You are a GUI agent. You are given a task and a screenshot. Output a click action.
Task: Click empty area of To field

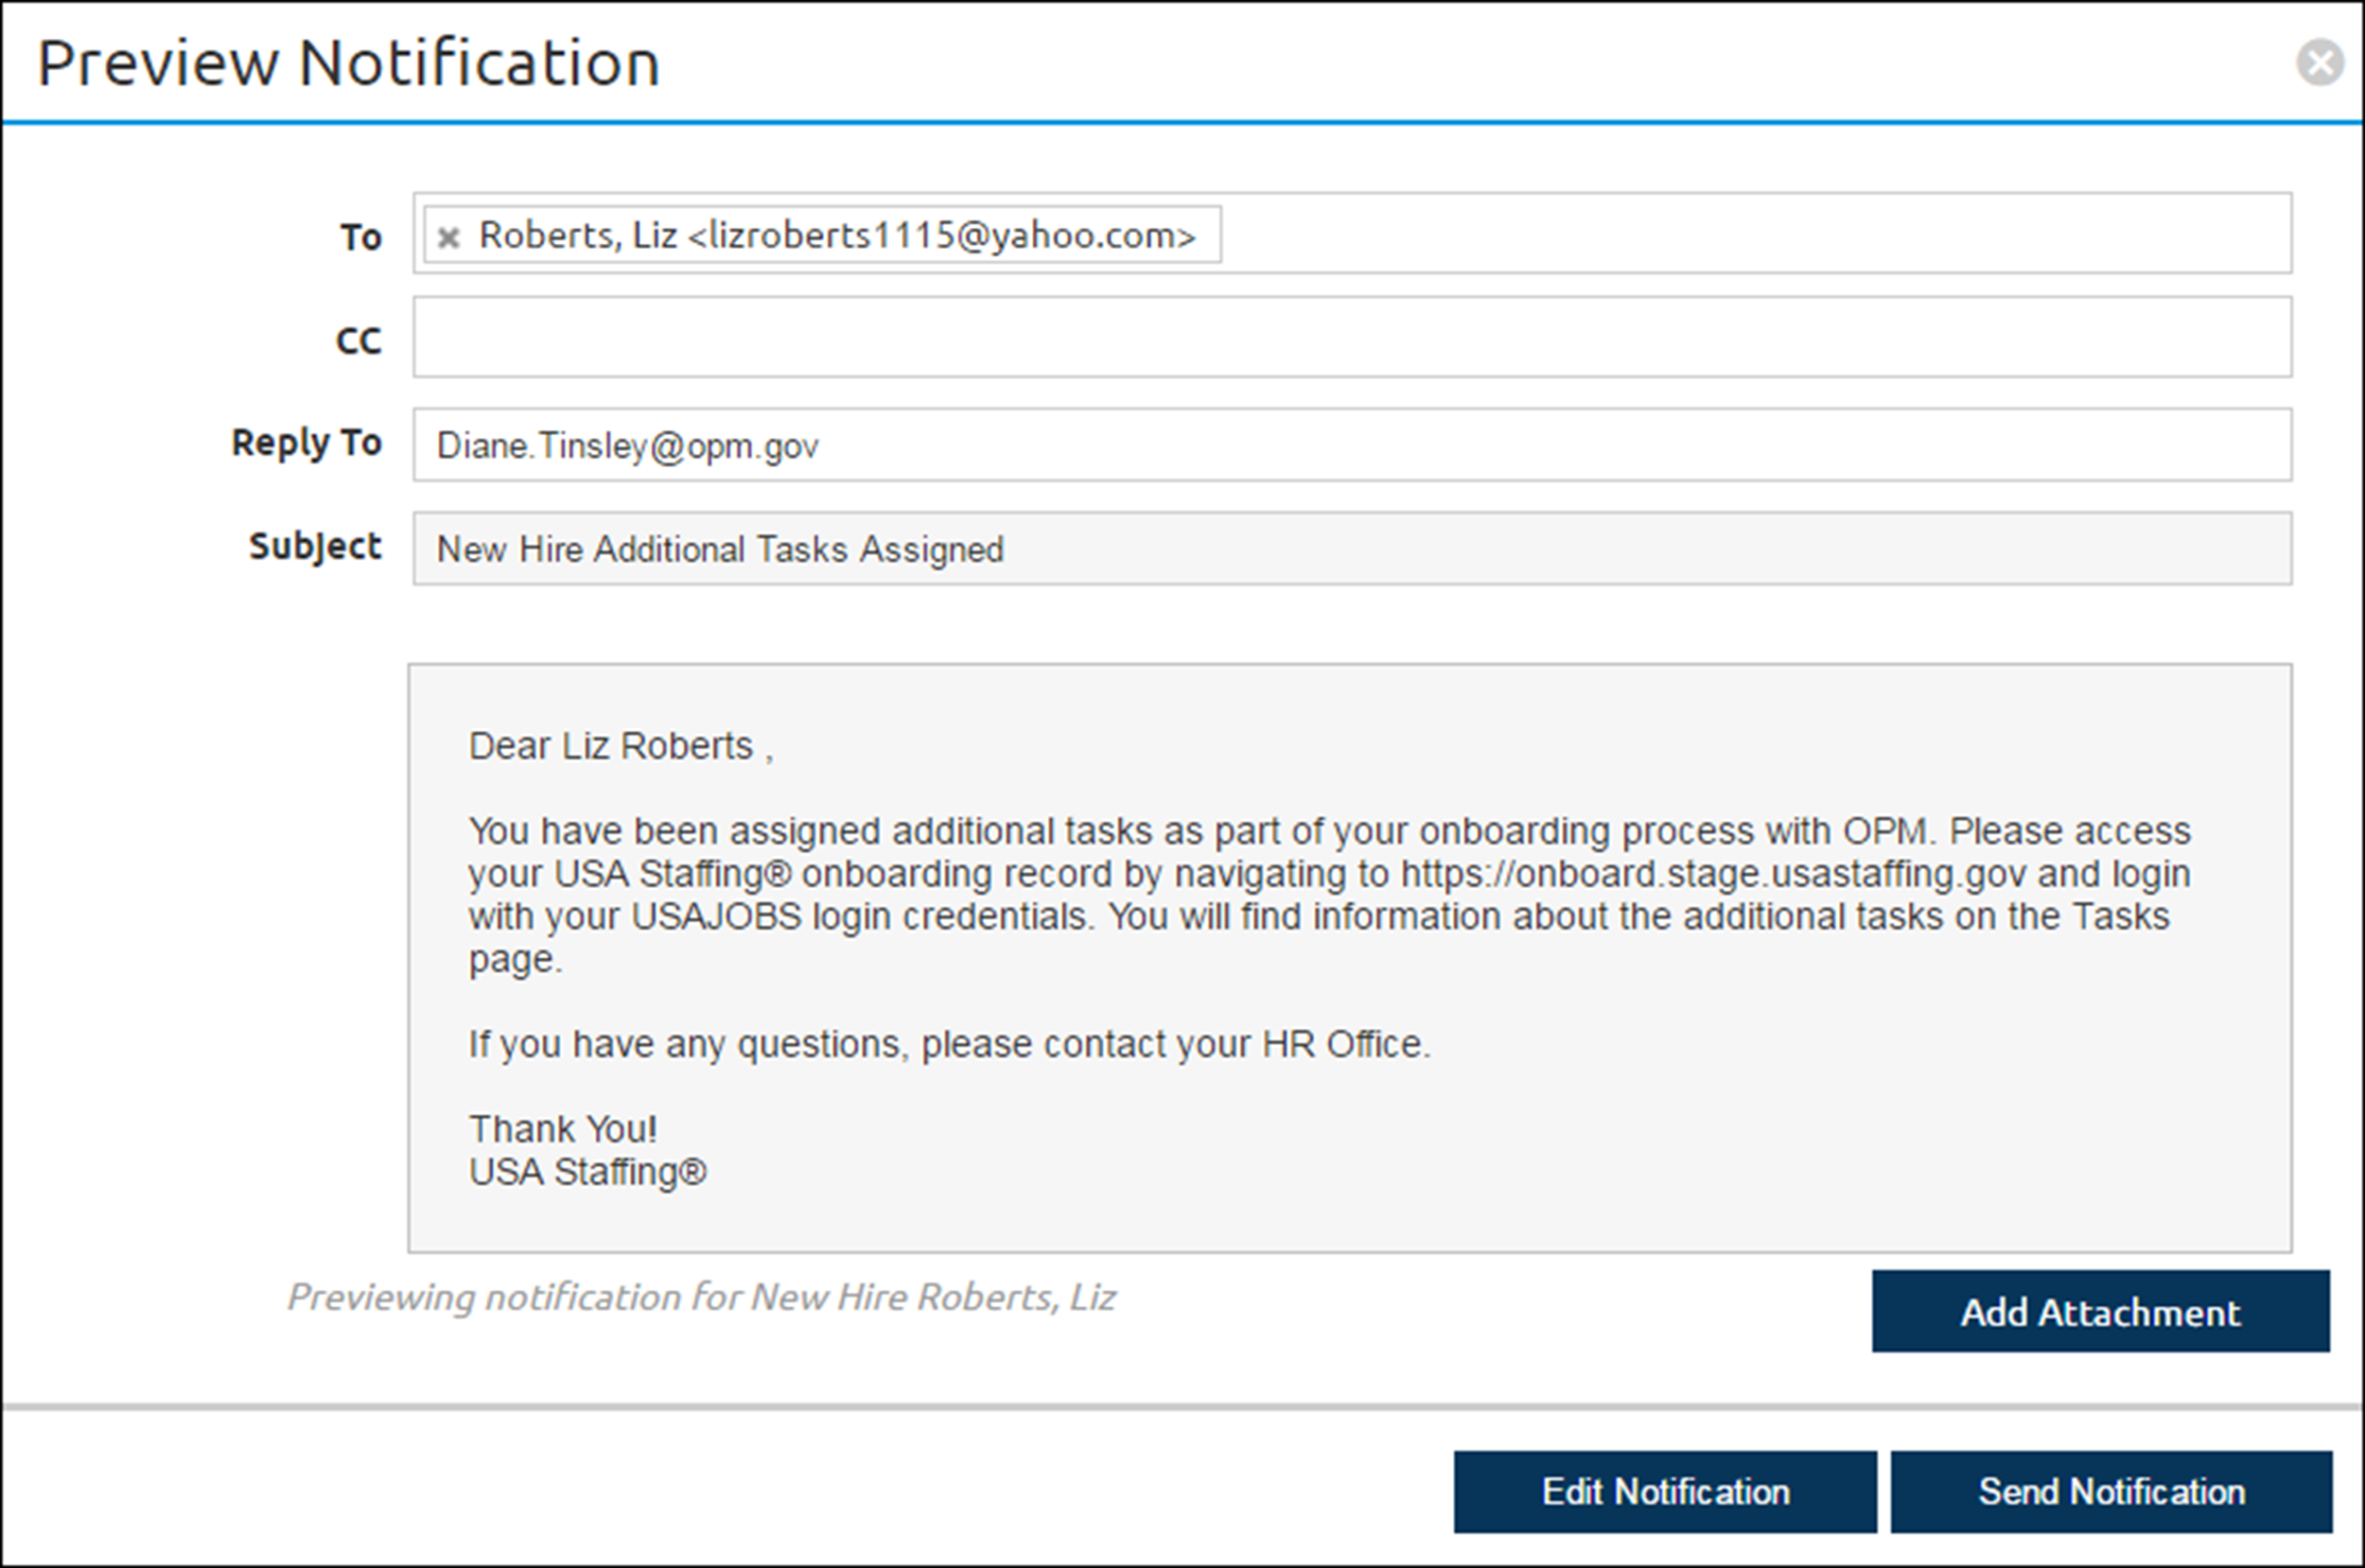point(1750,234)
